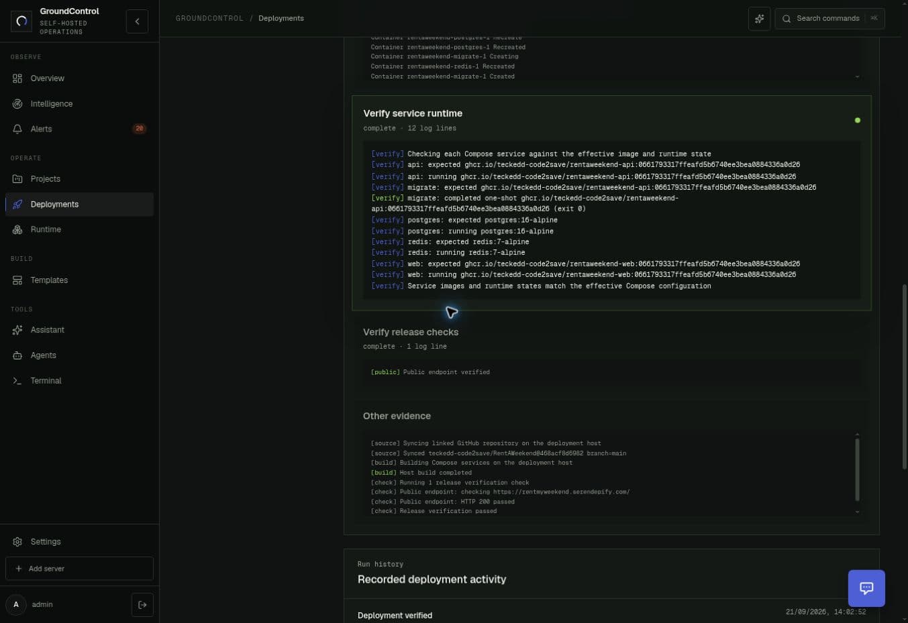Click the 'HTTP 200 passed' log line

(x=443, y=502)
